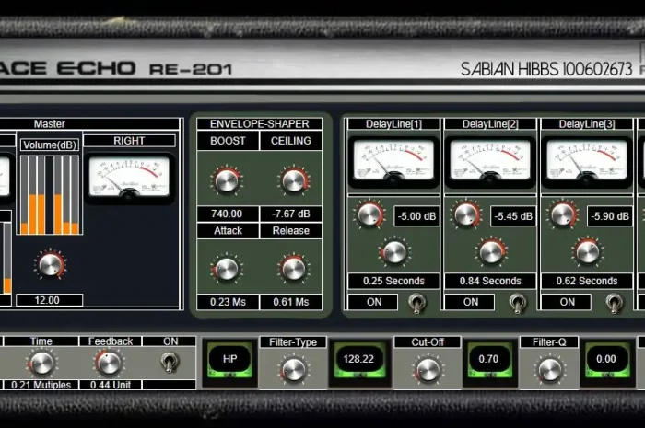645x428 pixels.
Task: Toggle the DelayLine[3] ON switch
Action: click(612, 302)
